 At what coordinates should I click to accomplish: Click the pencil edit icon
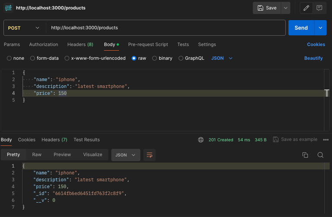306,8
